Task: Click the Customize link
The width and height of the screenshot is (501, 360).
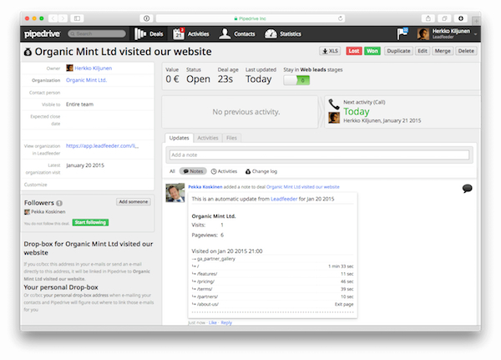Action: point(35,185)
